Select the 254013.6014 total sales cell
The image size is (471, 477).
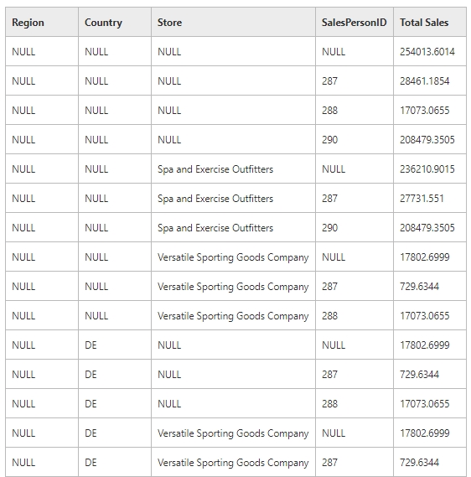[430, 51]
